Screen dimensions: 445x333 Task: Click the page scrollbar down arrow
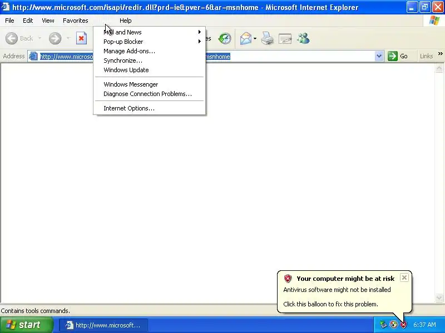(x=439, y=297)
